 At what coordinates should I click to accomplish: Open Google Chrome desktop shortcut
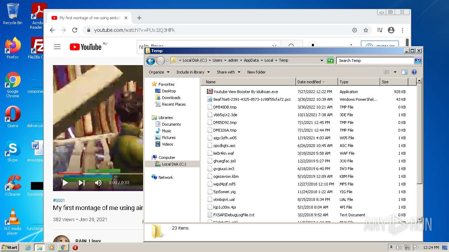pos(13,85)
